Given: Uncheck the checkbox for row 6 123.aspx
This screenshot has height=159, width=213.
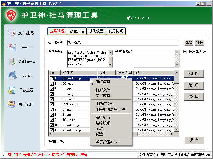Looking at the screenshot, I should pyautogui.click(x=52, y=104).
